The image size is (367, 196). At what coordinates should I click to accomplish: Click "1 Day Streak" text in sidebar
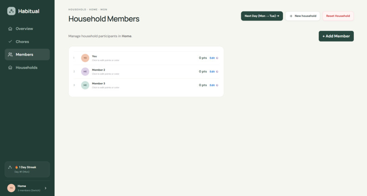[x=28, y=167]
